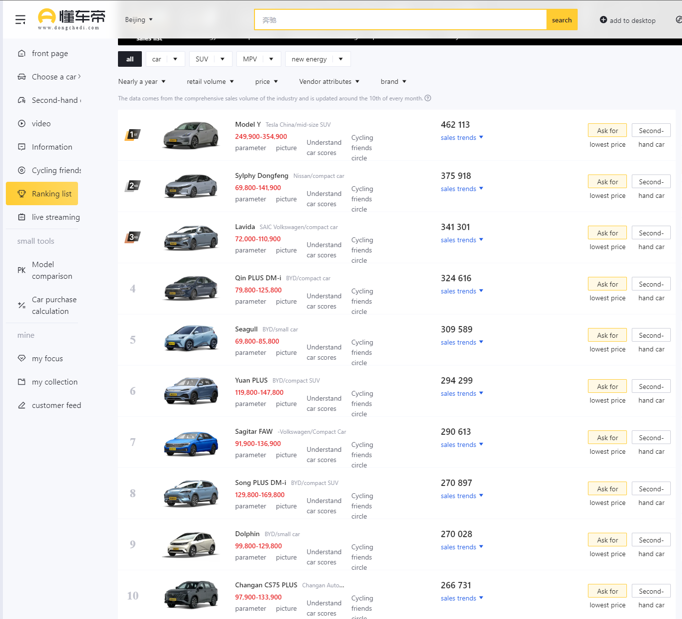
Task: Click the front page home icon
Action: point(21,53)
